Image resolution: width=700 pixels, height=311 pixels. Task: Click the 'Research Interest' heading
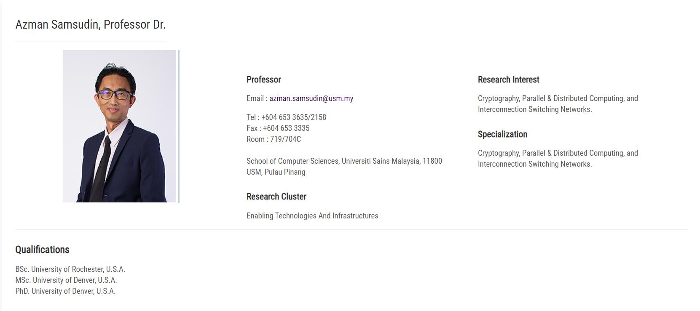click(x=508, y=80)
